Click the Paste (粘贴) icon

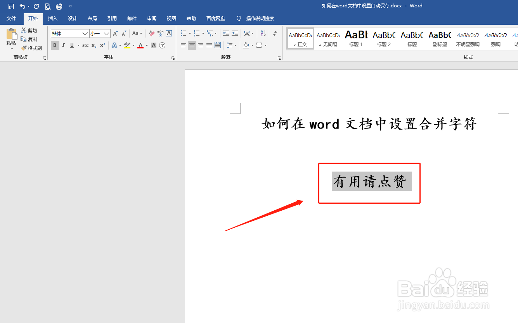pyautogui.click(x=12, y=34)
